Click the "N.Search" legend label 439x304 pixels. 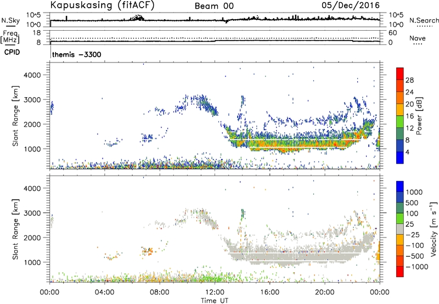[x=424, y=20]
